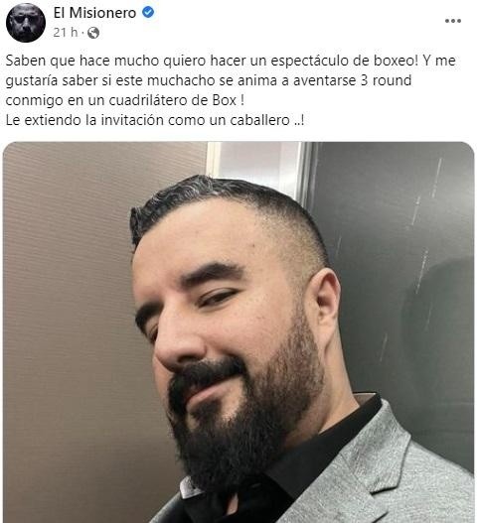The image size is (480, 523).
Task: Click the man's nose in the photo
Action: click(x=177, y=343)
